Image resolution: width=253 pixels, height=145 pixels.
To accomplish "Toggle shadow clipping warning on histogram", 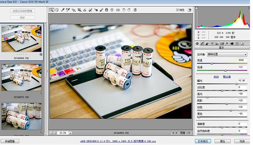I will coord(197,8).
